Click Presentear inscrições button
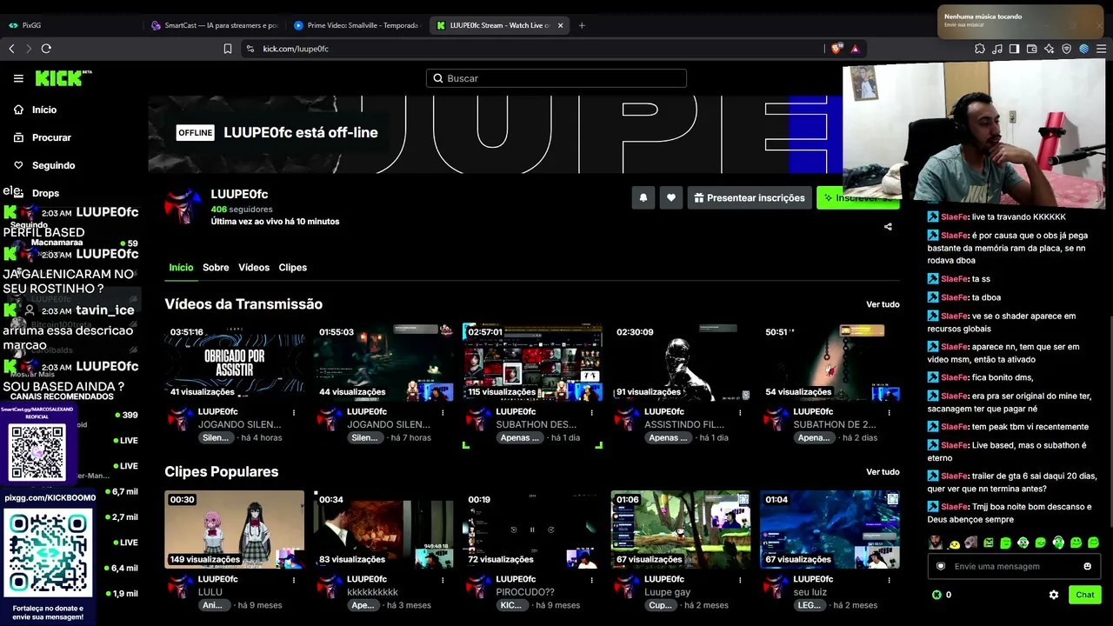1113x626 pixels. coord(750,198)
